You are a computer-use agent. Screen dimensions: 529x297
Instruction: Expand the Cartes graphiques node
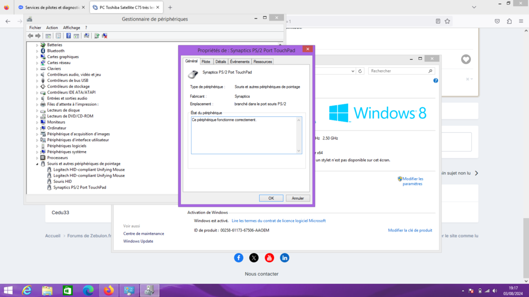(x=37, y=57)
